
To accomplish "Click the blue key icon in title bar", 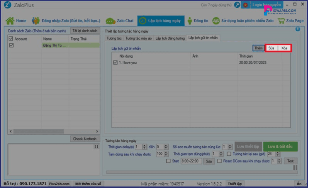I will 237,5.
